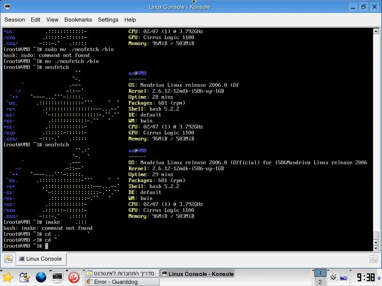The image size is (382, 286).
Task: Click the 'bash: imake: command not found' line
Action: pos(48,228)
